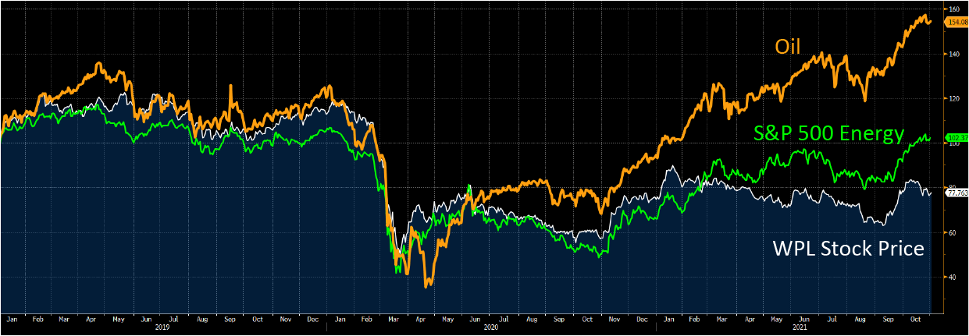Viewport: 969px width, 336px height.
Task: Click the 140 value on the price axis
Action: click(x=953, y=54)
